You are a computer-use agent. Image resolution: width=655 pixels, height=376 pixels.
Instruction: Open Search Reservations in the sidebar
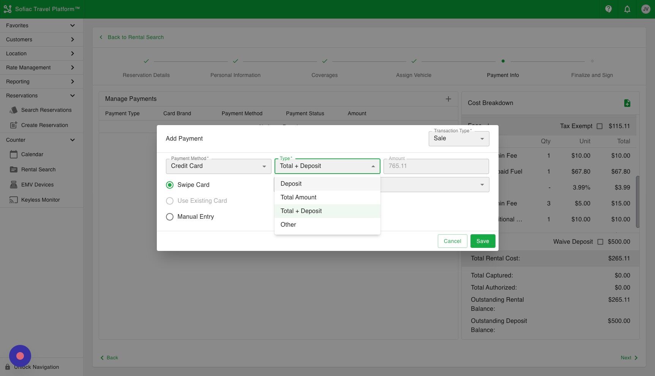pyautogui.click(x=46, y=110)
